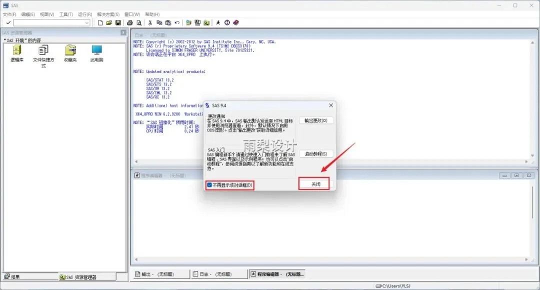The width and height of the screenshot is (540, 290).
Task: Click the "SAS 环境" 的内容 header
Action: tap(22, 40)
